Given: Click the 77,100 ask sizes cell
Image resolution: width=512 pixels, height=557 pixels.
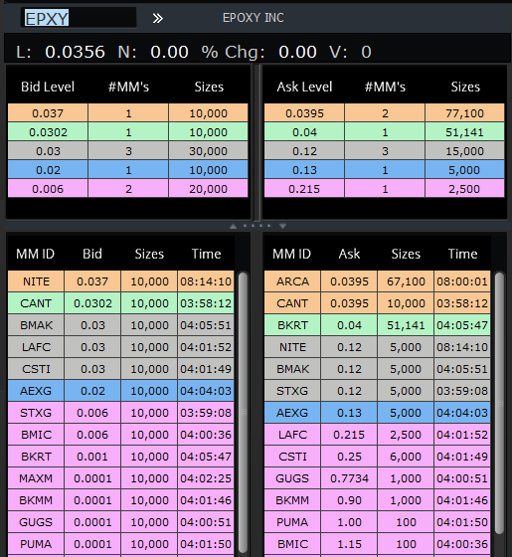Looking at the screenshot, I should tap(465, 113).
